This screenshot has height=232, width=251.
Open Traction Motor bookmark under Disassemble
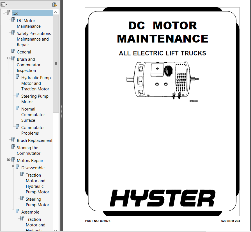(x=37, y=183)
